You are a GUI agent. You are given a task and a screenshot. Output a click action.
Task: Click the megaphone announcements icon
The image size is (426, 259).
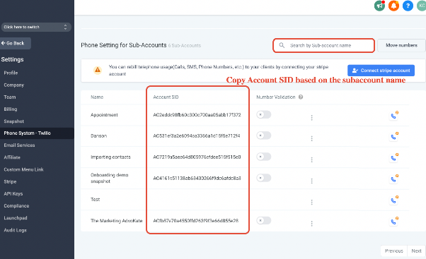pos(379,6)
